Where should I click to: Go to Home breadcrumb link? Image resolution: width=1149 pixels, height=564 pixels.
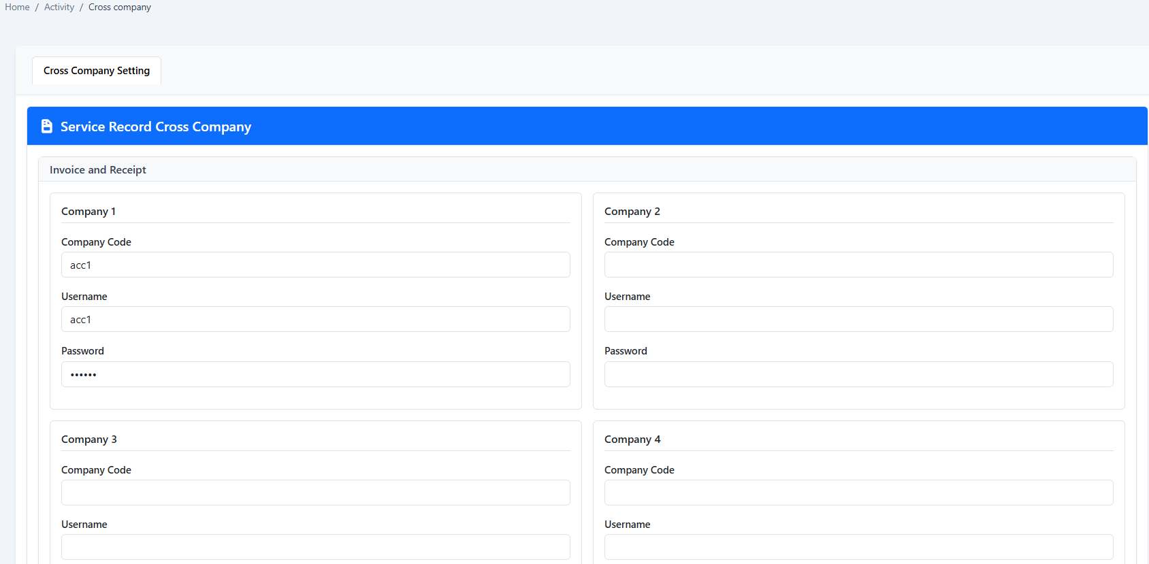click(17, 7)
